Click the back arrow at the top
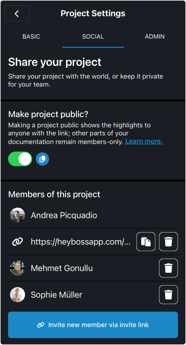Viewport: 186px width, 345px height. coord(17,13)
